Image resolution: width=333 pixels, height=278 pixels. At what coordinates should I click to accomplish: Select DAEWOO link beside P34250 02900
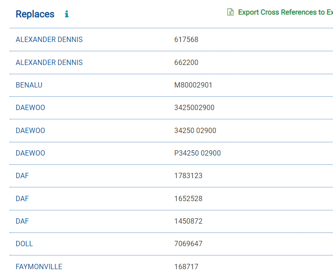point(31,153)
